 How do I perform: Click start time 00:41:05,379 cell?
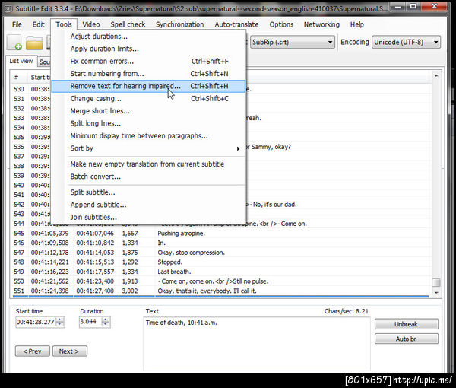pyautogui.click(x=50, y=234)
